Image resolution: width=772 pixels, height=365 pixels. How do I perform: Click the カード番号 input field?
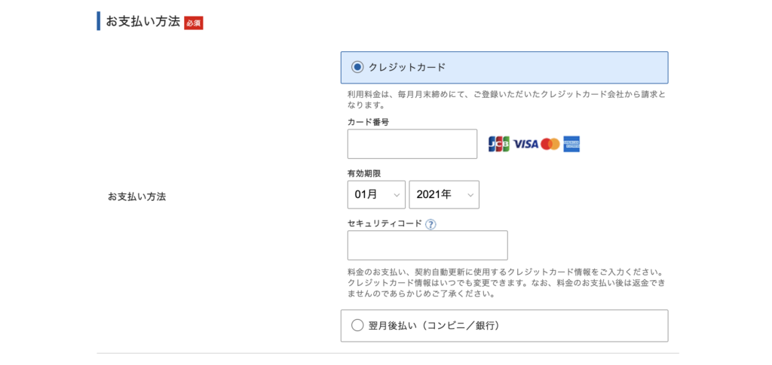pos(412,144)
